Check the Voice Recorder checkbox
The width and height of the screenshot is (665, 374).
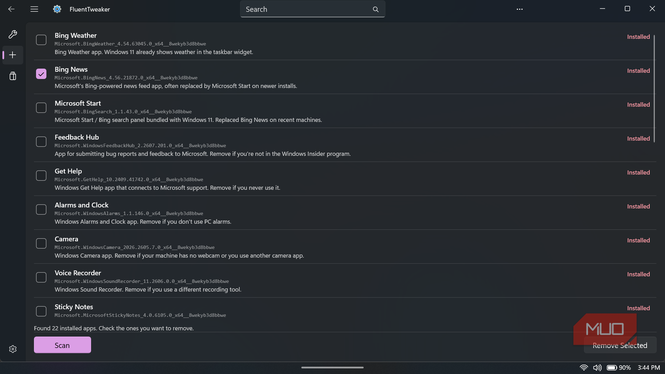click(41, 277)
